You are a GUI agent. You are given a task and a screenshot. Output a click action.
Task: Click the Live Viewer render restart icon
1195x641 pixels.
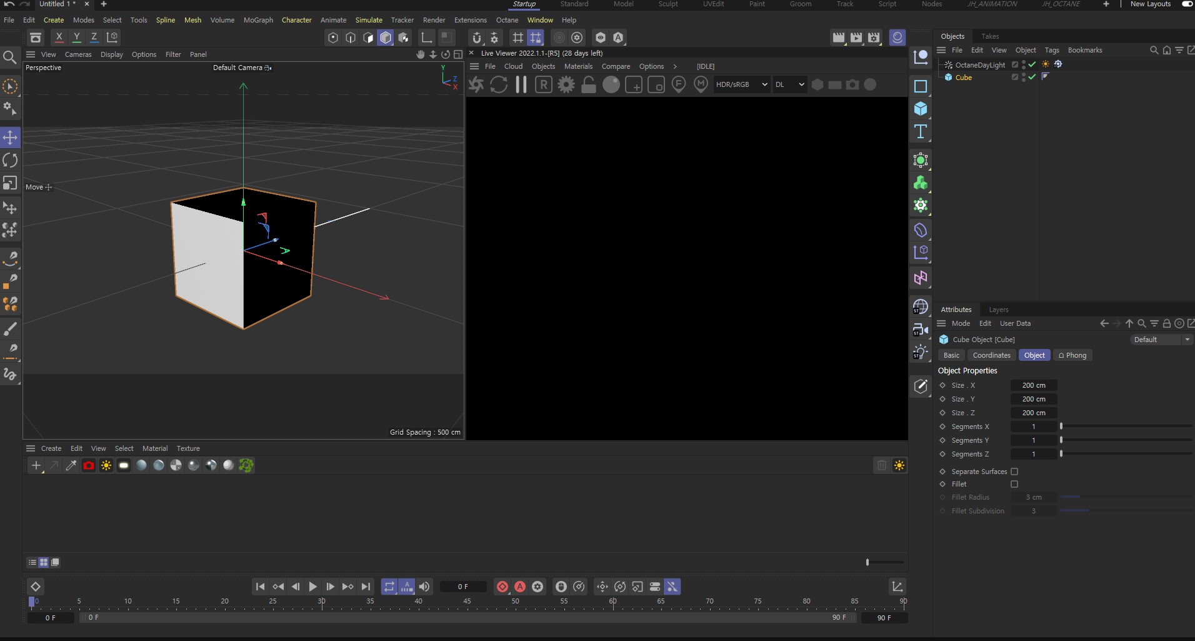click(499, 84)
